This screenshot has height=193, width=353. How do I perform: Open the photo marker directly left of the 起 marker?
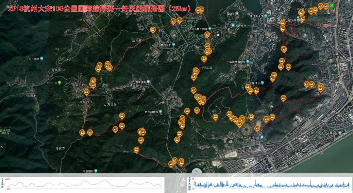(326, 6)
